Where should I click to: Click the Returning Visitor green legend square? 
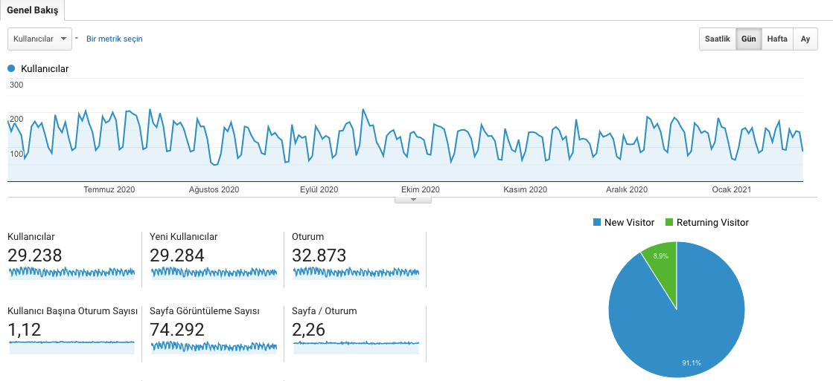(x=668, y=223)
